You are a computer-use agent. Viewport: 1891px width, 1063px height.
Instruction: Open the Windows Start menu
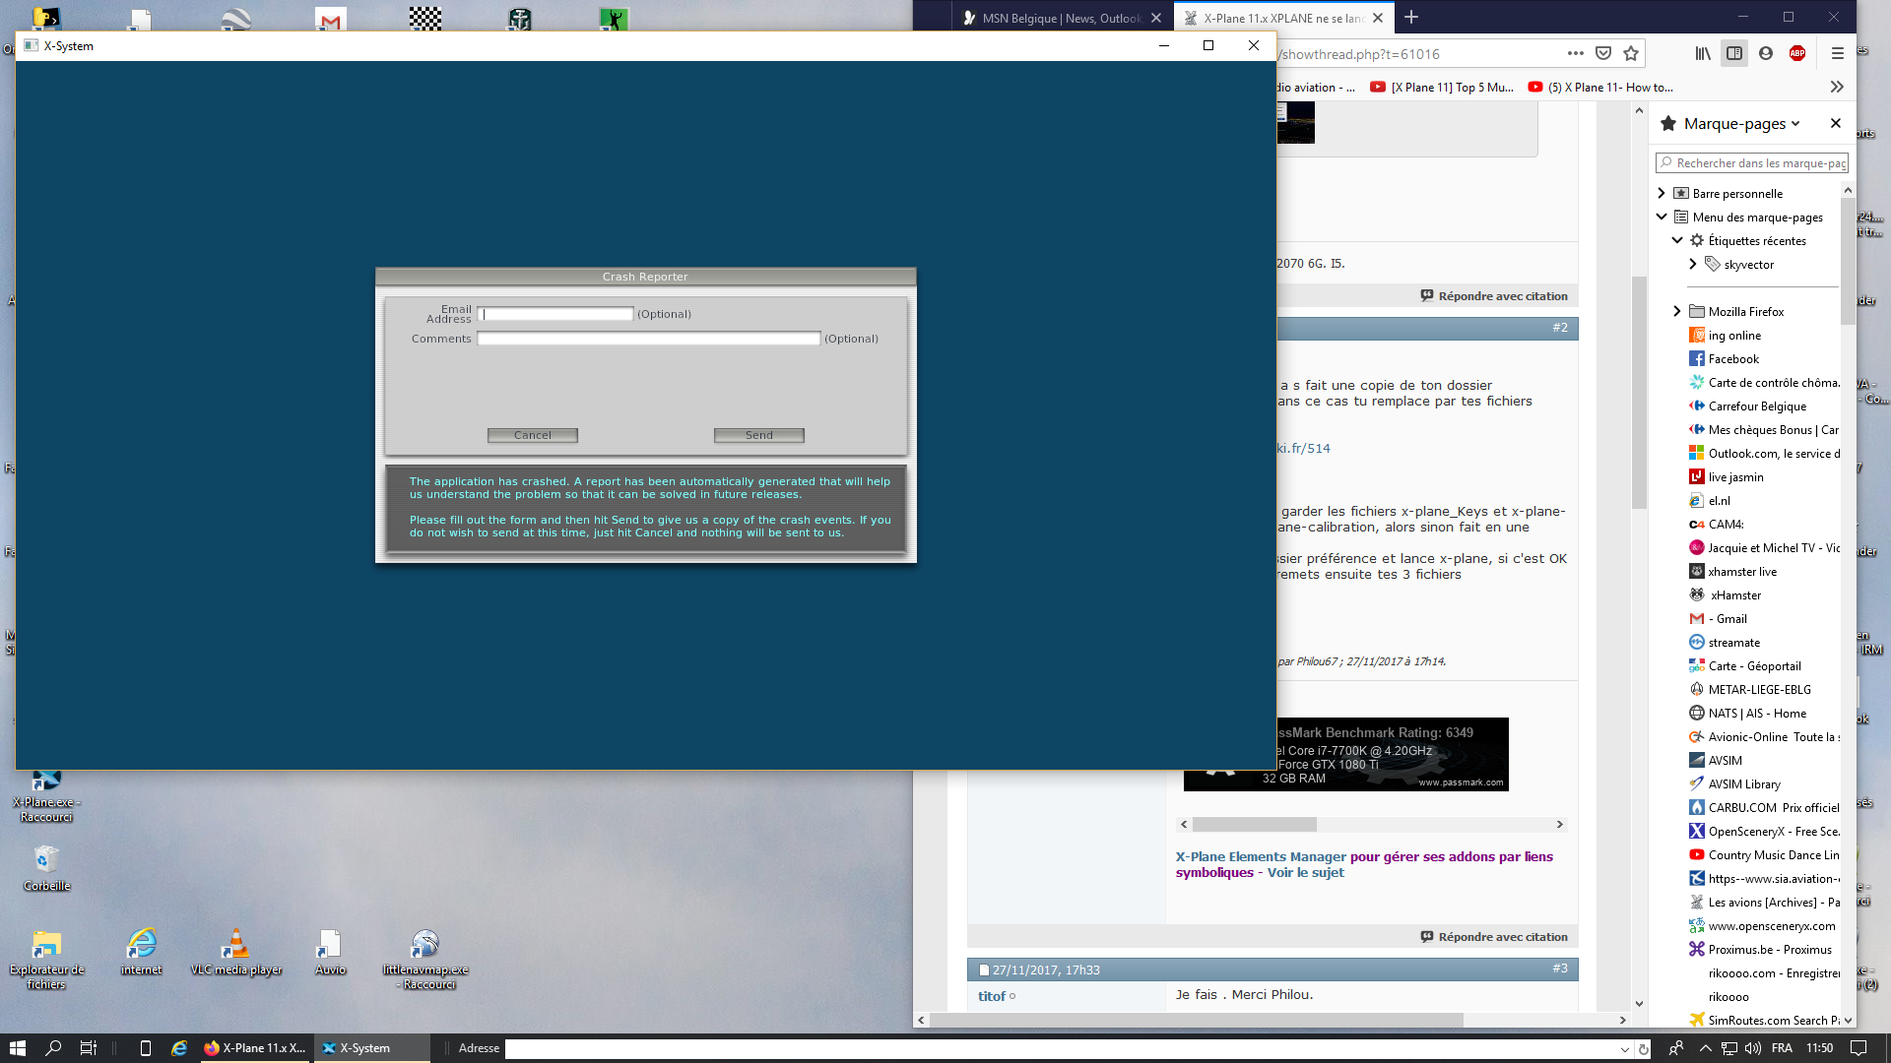pos(17,1048)
